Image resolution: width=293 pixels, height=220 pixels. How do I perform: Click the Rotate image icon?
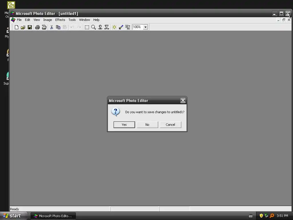tap(128, 27)
